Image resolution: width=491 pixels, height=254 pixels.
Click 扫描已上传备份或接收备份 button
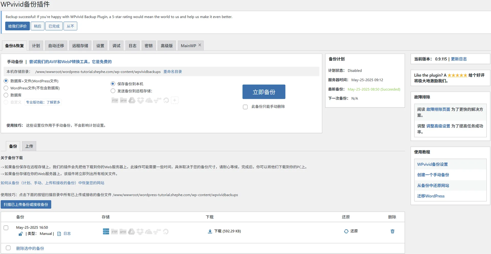[26, 204]
